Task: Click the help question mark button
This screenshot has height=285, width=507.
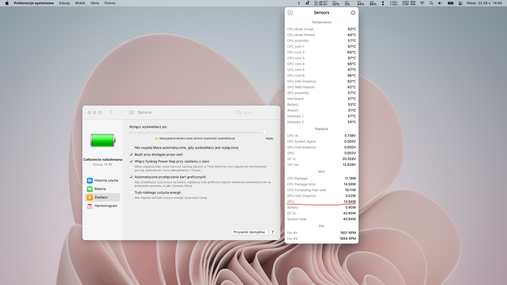Action: [273, 232]
